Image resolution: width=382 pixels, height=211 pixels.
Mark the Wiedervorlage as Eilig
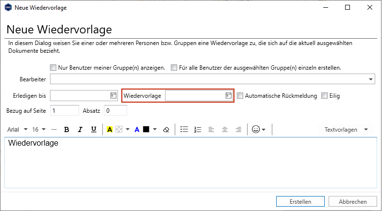coord(325,96)
